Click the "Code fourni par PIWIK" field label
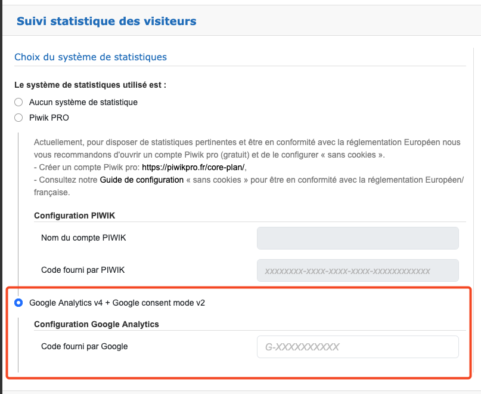Image resolution: width=481 pixels, height=394 pixels. (83, 270)
